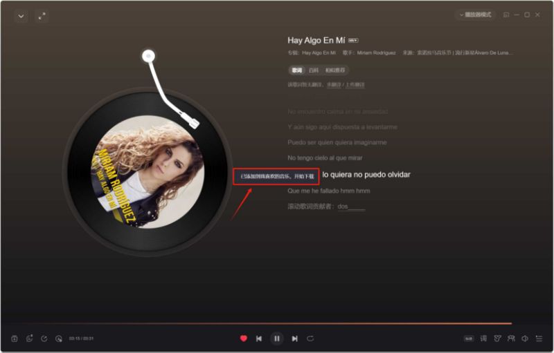554x353 pixels.
Task: Unlike the song via the red heart
Action: (x=244, y=338)
